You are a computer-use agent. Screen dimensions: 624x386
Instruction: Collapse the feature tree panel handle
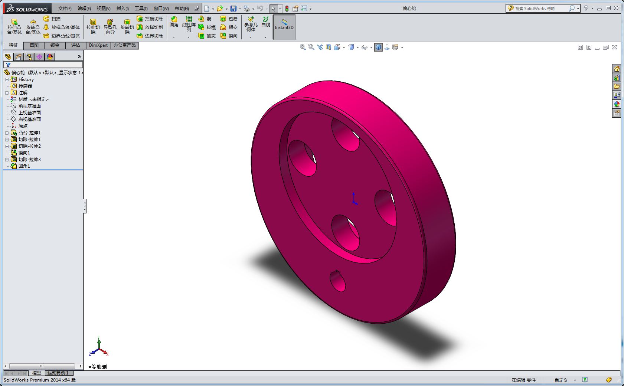point(85,206)
